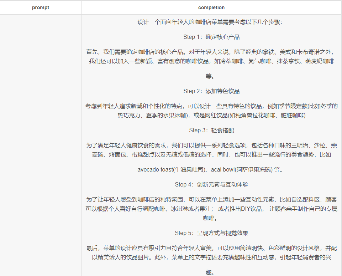Click the line starting '我们还可以加入一些新颖'

pos(211,61)
